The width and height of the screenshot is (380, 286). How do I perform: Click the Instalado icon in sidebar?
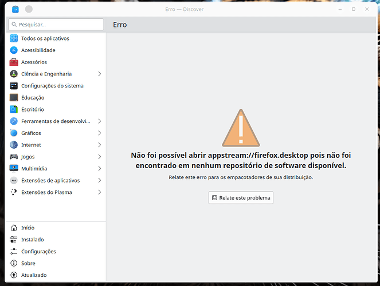tap(14, 240)
